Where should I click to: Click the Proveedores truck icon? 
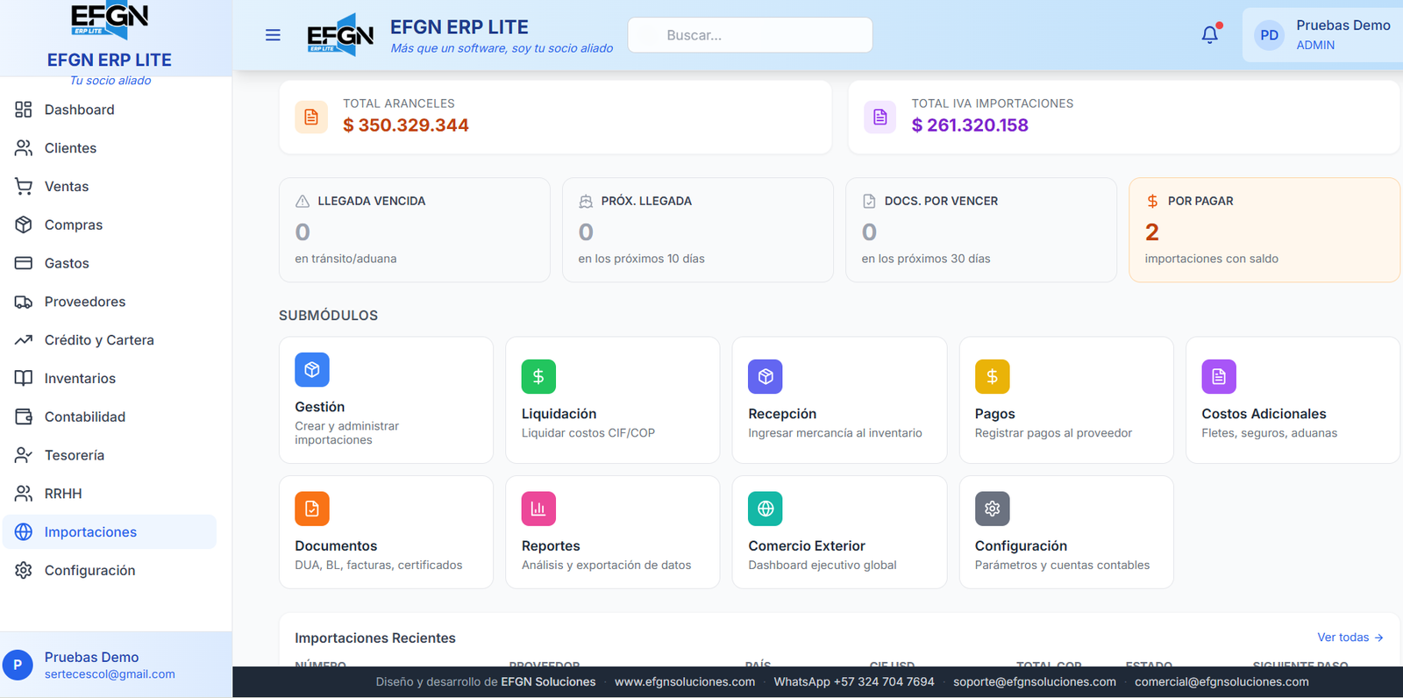tap(24, 302)
